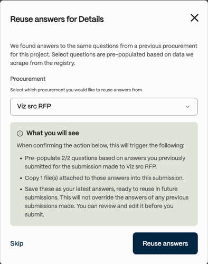Expand the procurement dropdown chevron
The height and width of the screenshot is (264, 208).
coord(187,107)
